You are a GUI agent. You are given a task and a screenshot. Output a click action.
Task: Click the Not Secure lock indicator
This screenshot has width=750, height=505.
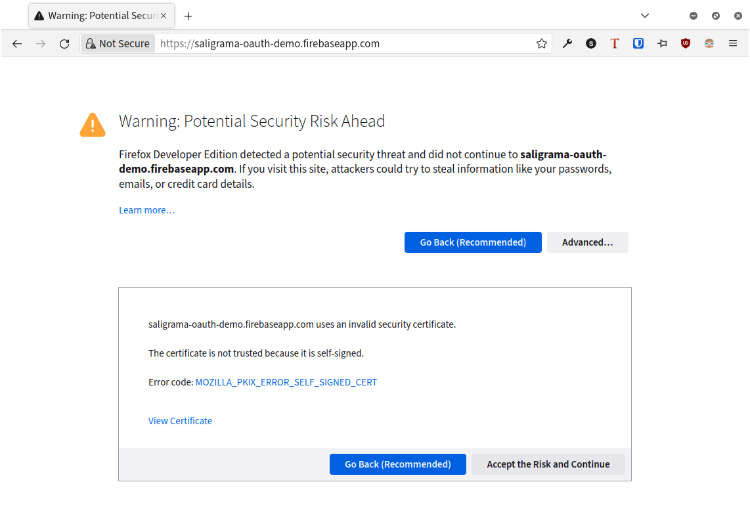point(118,43)
